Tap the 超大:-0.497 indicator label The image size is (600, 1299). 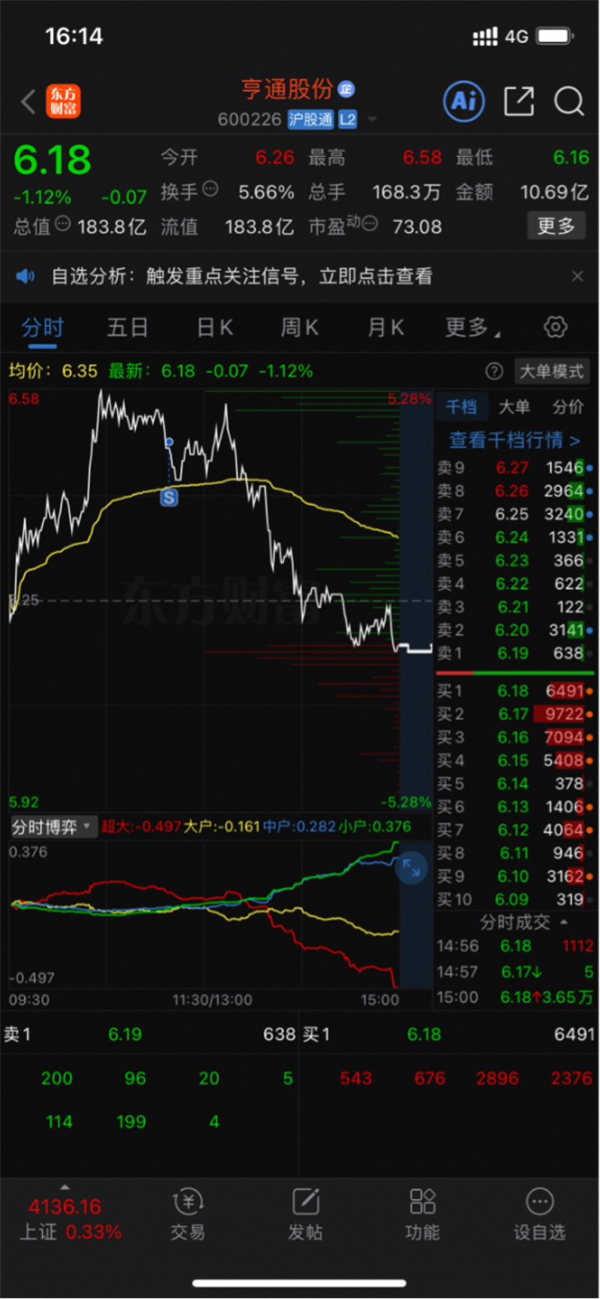(x=140, y=827)
